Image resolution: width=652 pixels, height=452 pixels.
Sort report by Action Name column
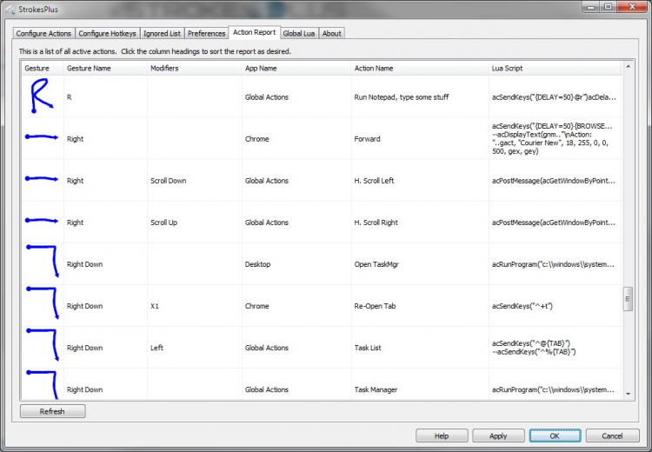coord(420,68)
